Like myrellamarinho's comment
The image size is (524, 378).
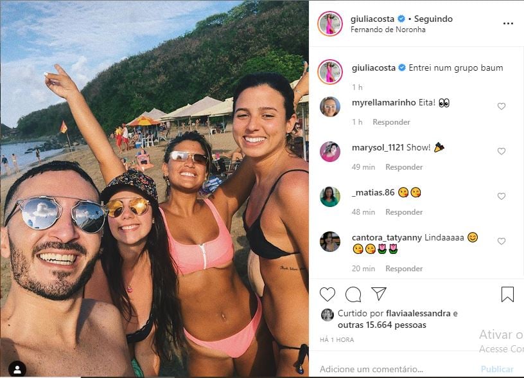tap(502, 106)
